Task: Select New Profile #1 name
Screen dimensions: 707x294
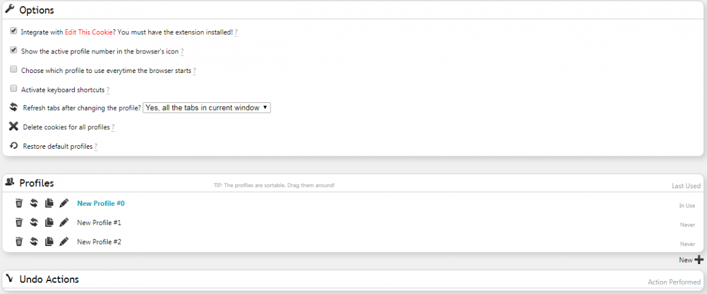Action: (x=99, y=223)
